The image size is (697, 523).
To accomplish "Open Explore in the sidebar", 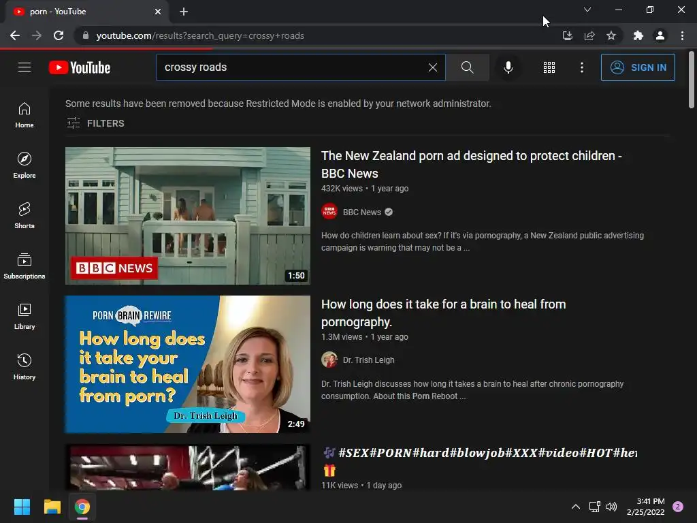I will 25,165.
